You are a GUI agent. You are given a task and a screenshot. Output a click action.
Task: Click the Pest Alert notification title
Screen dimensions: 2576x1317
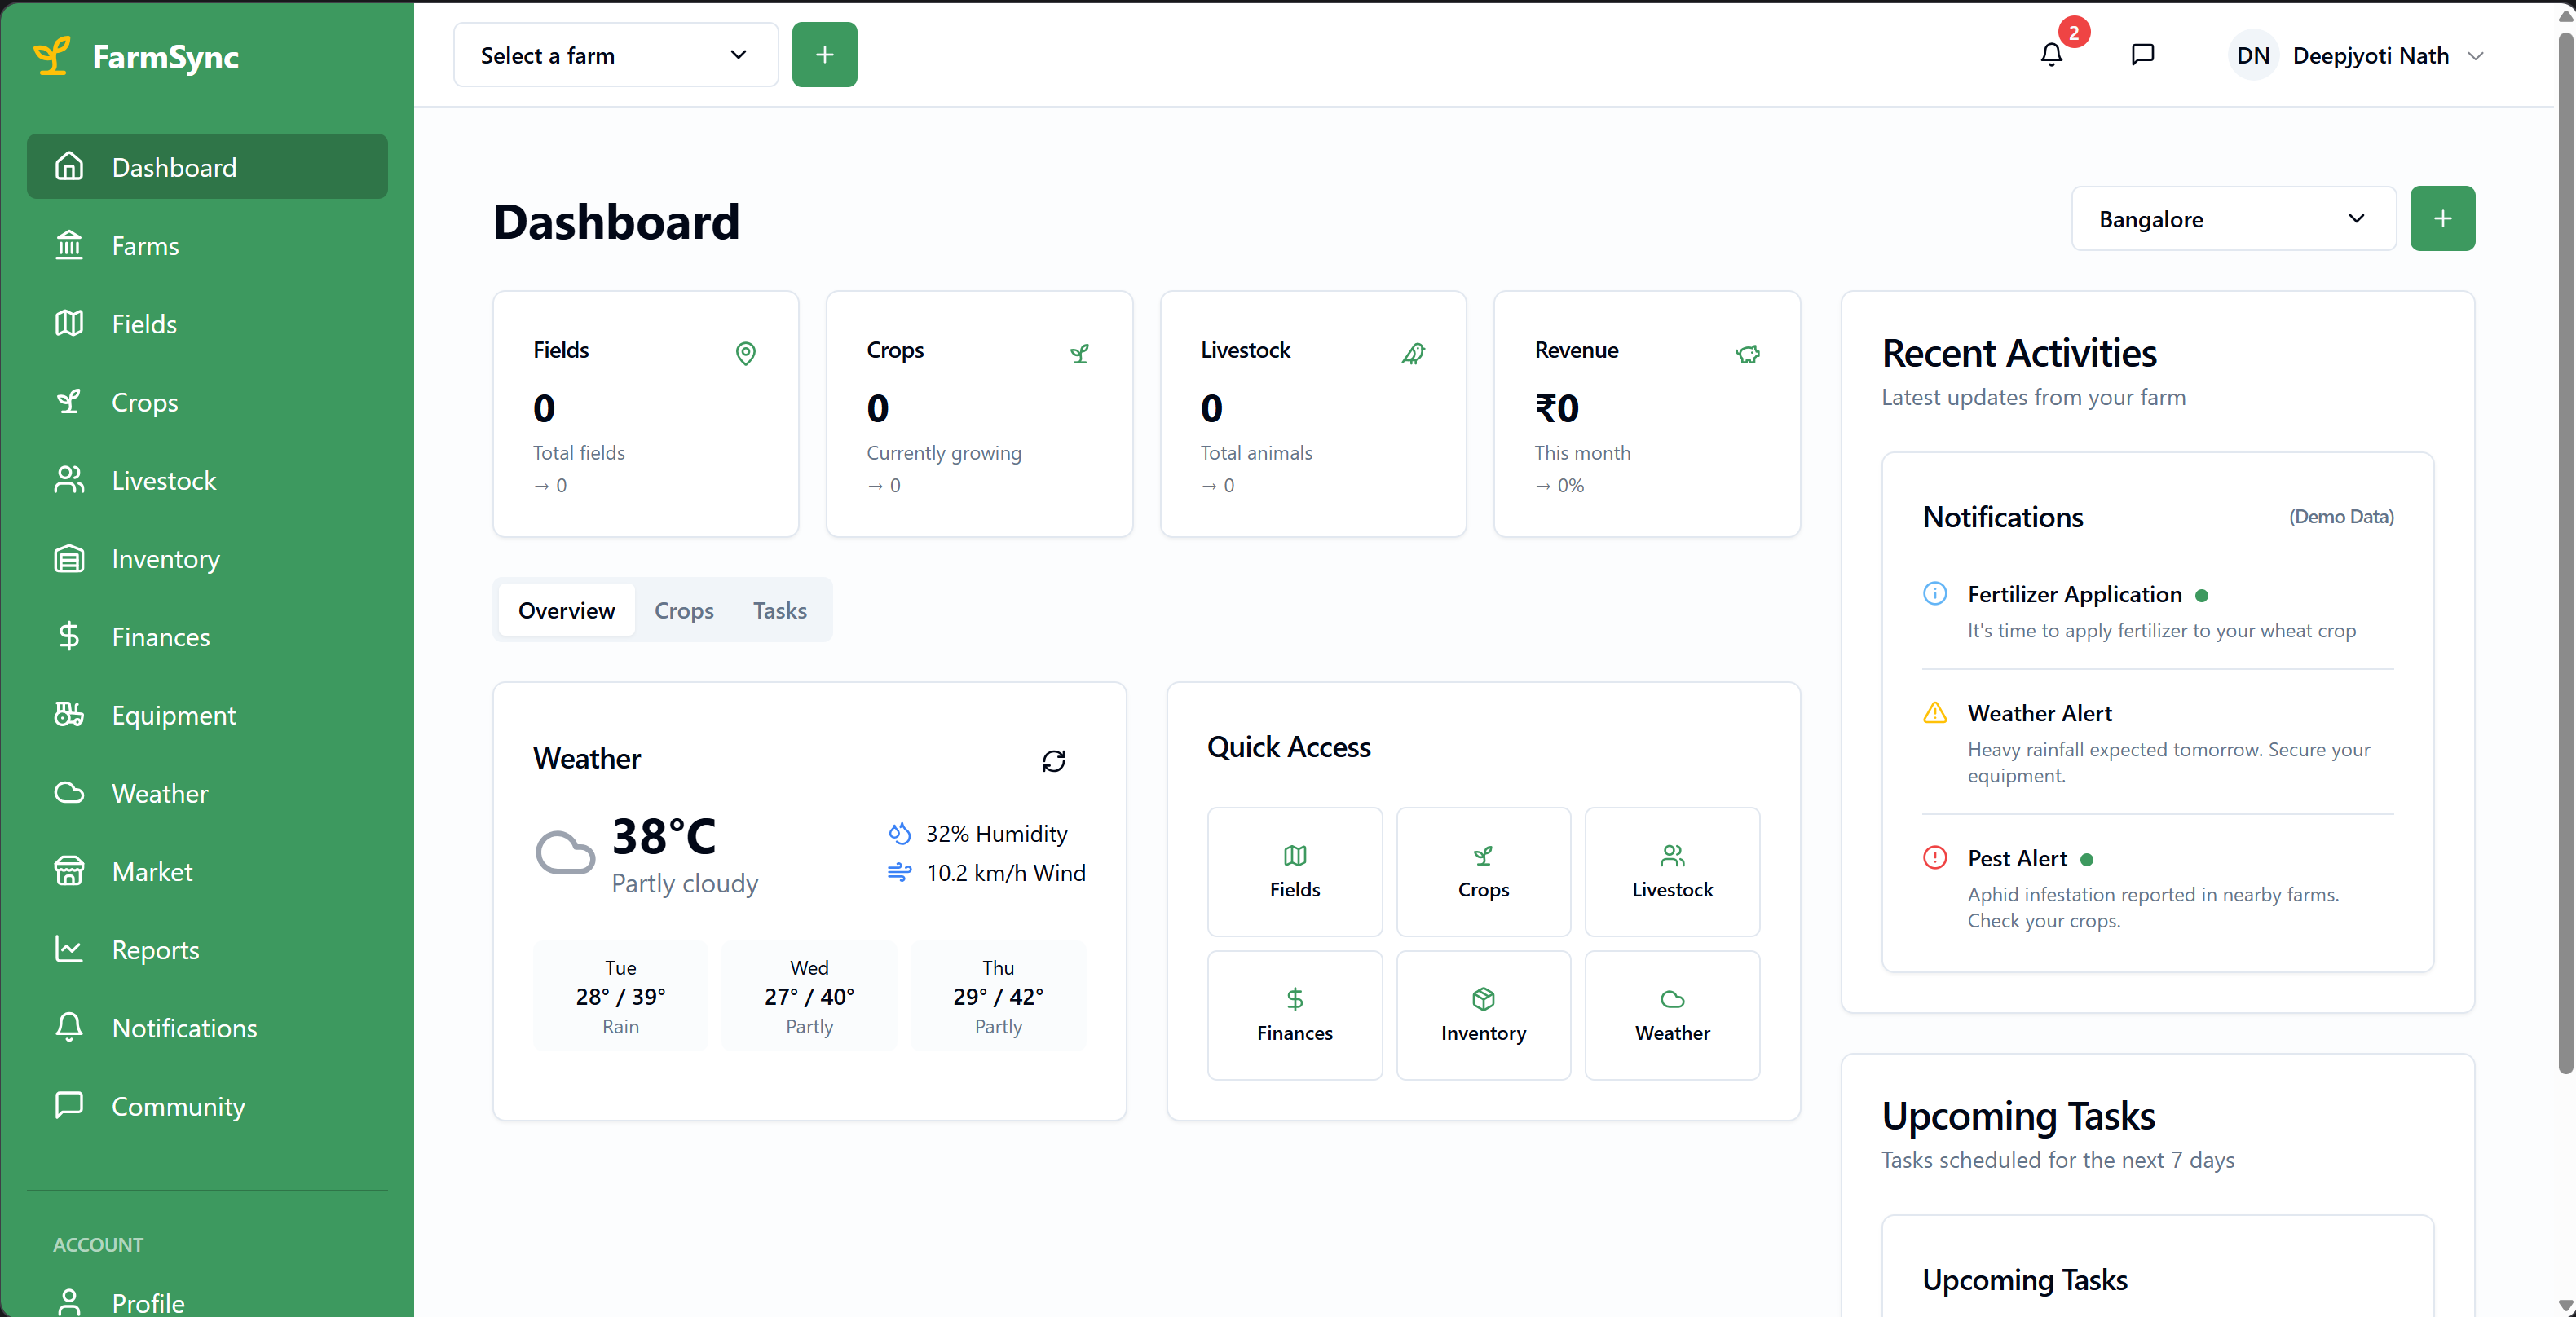tap(2017, 858)
